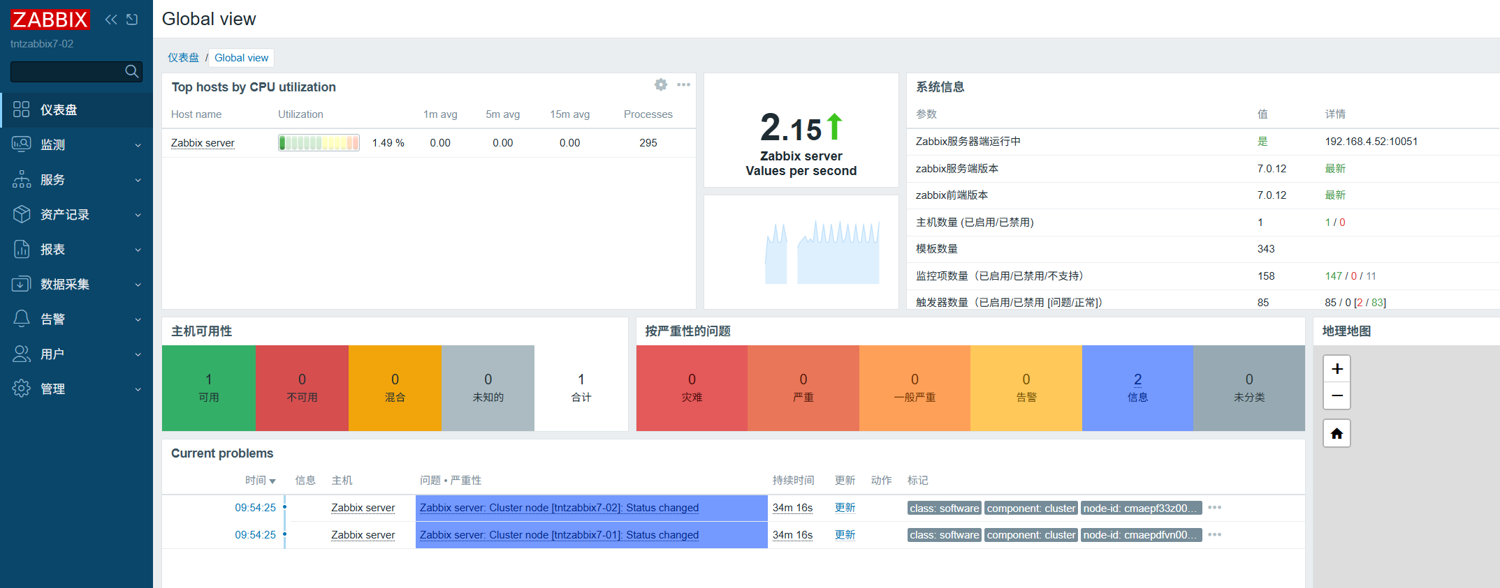Click the 告警 bell icon

22,319
